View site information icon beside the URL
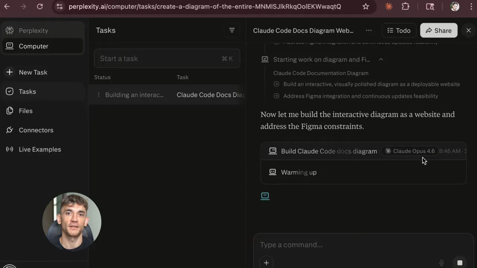This screenshot has width=477, height=268. (x=60, y=6)
